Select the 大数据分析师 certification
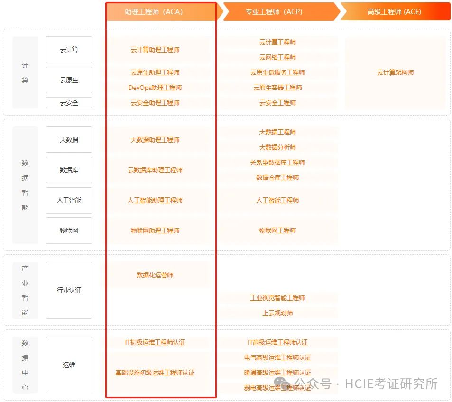 tap(277, 147)
